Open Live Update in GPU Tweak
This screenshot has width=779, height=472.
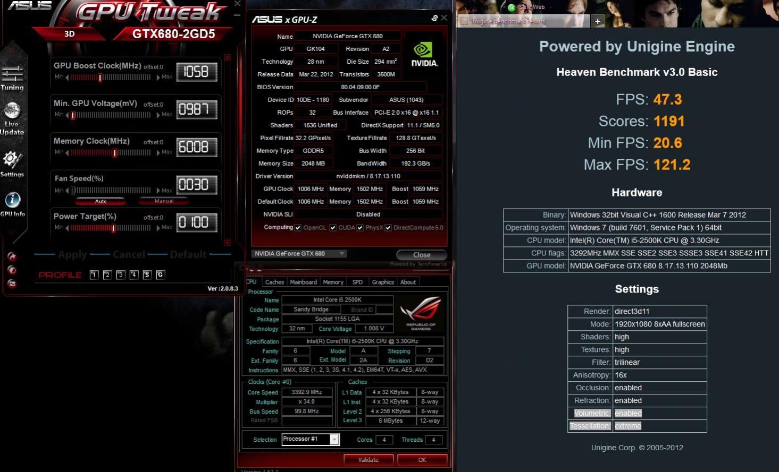[12, 118]
